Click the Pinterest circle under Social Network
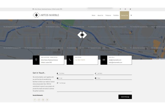The width and height of the screenshot is (165, 110). (43, 100)
